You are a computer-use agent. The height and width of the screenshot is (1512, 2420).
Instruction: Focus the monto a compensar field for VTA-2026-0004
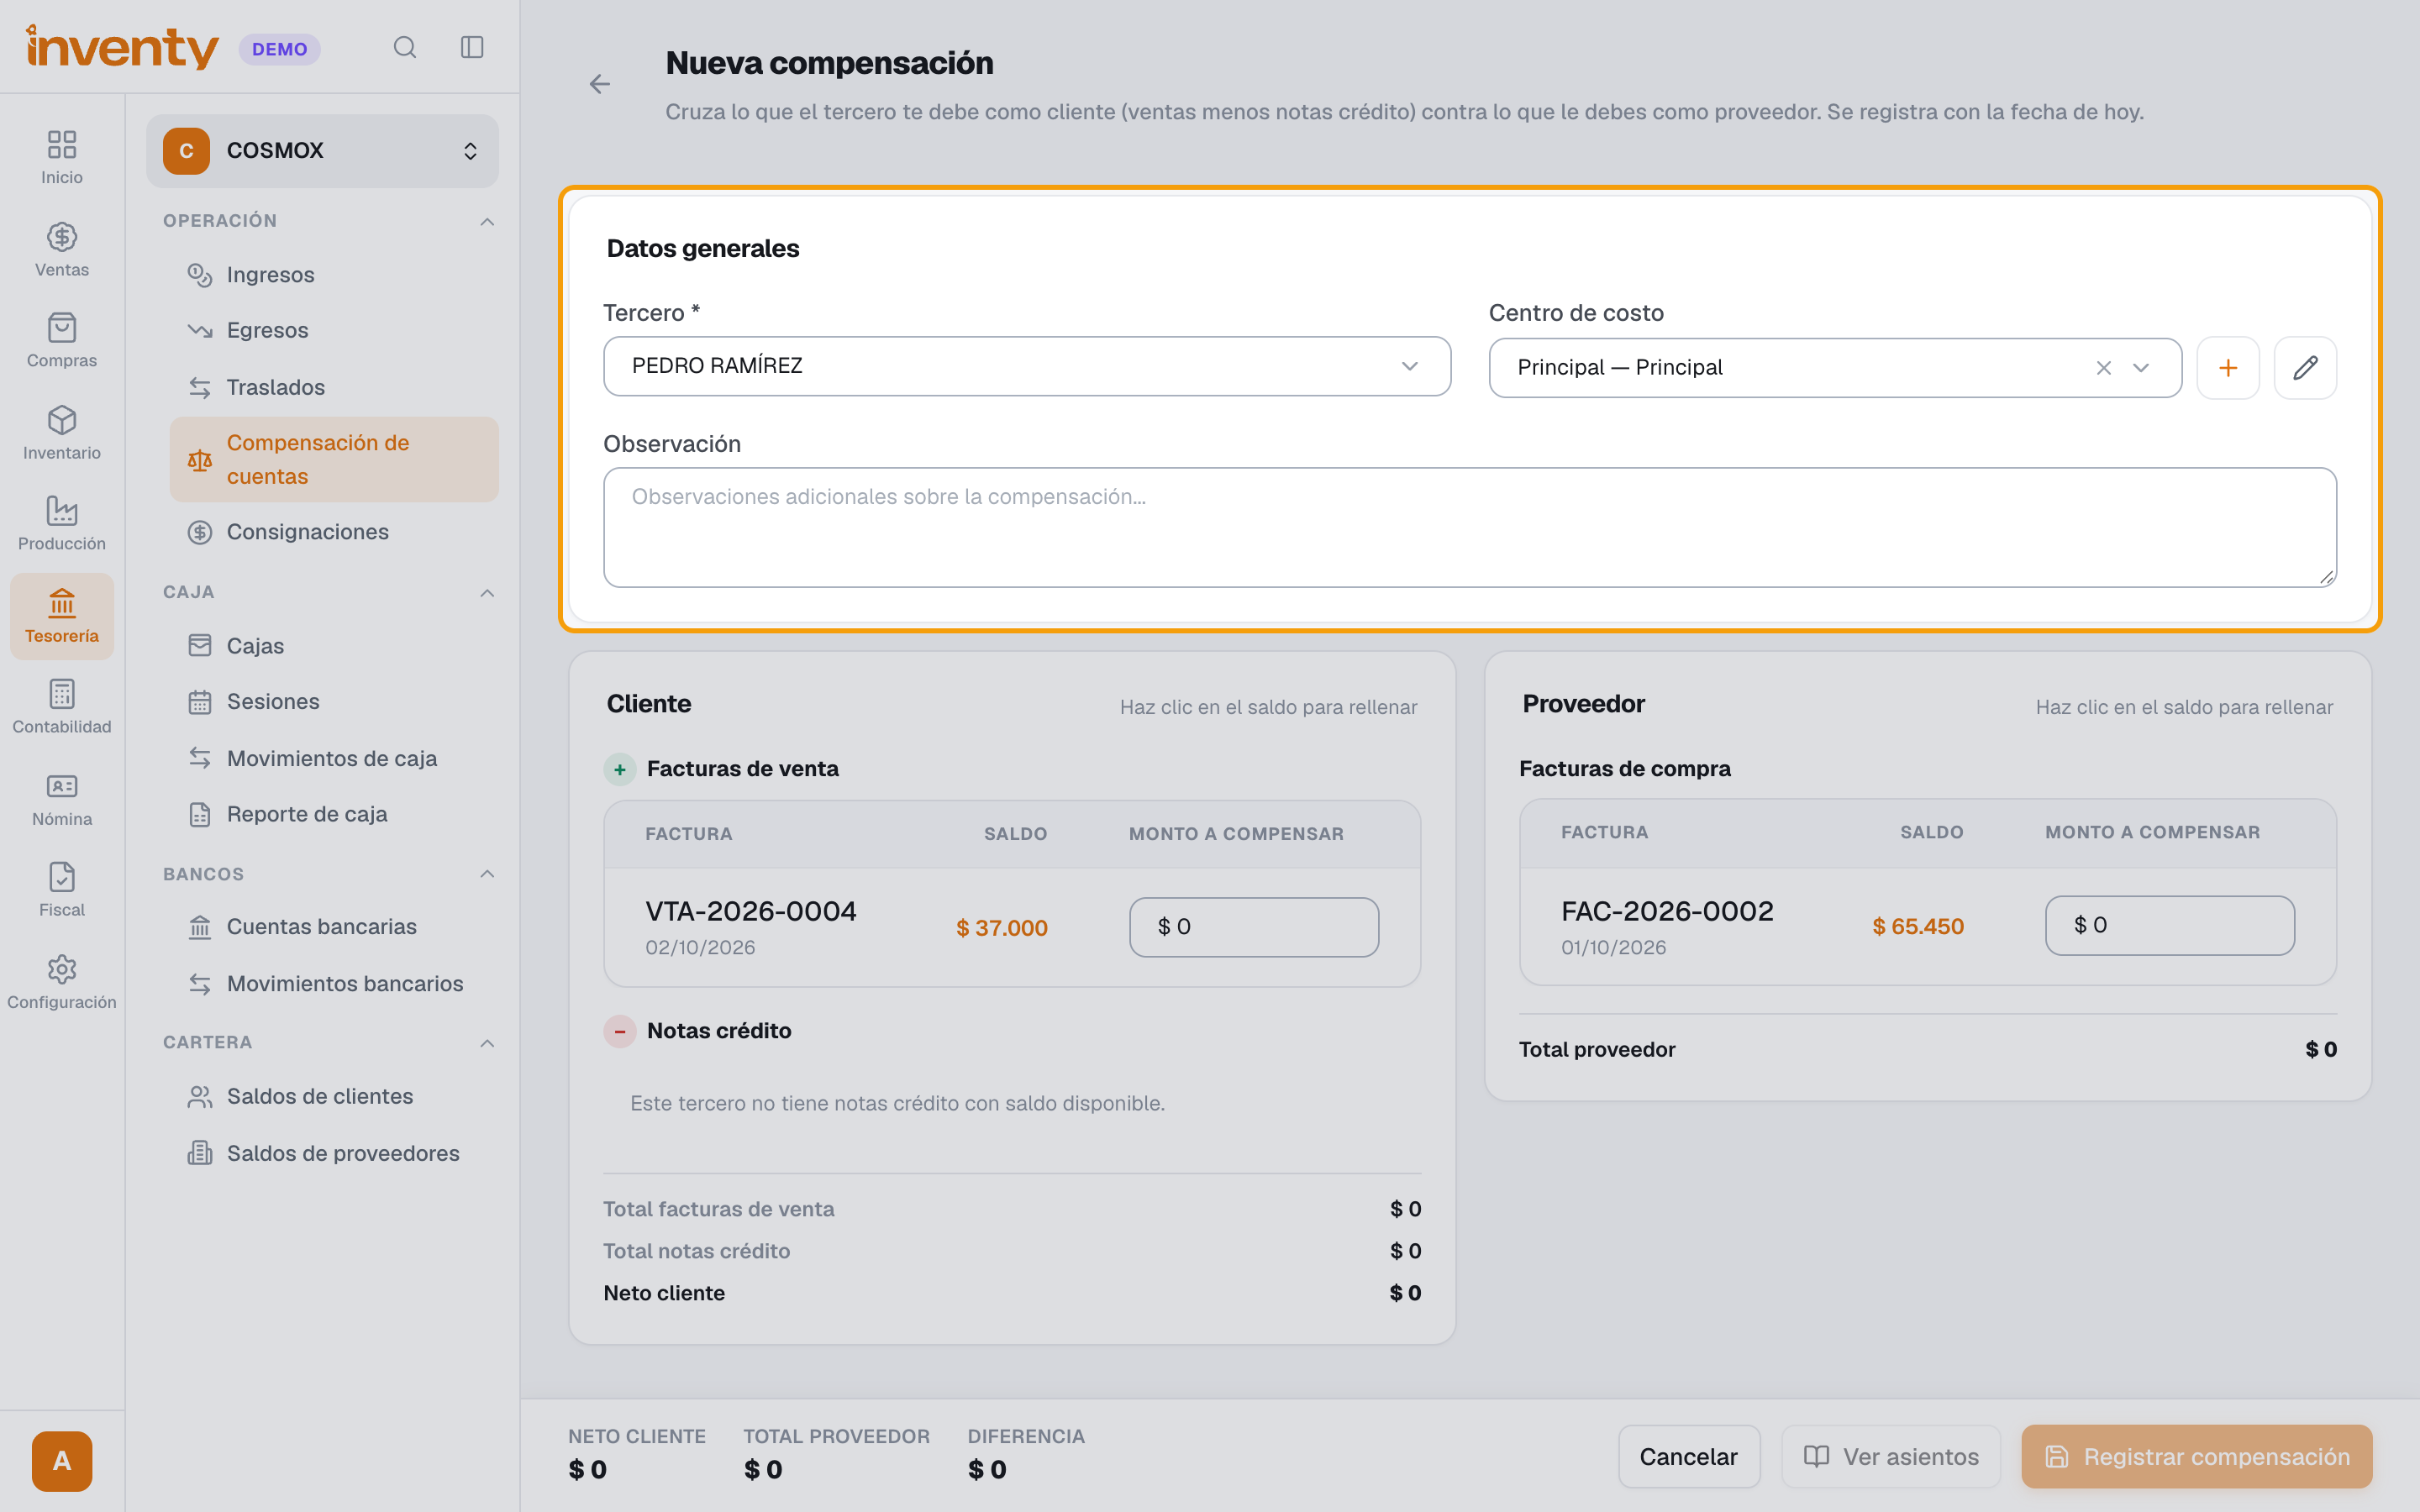tap(1254, 927)
